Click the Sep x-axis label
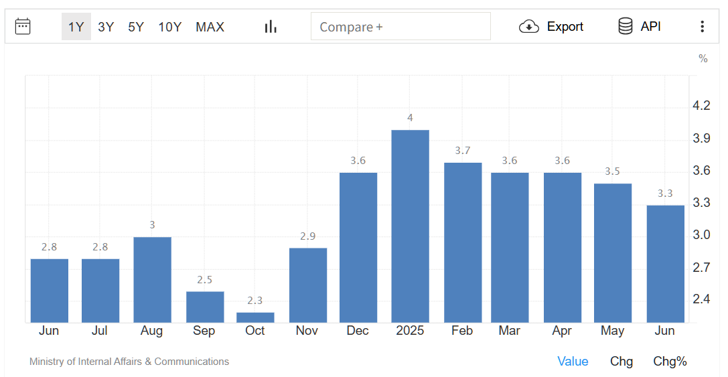 204,331
